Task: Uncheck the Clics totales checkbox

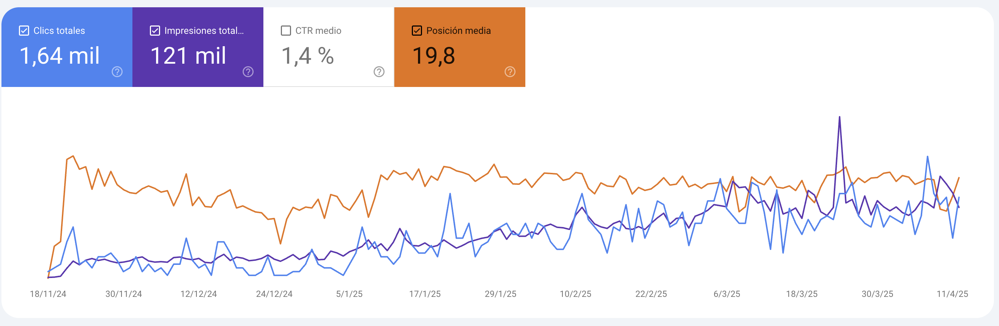Action: pos(24,31)
